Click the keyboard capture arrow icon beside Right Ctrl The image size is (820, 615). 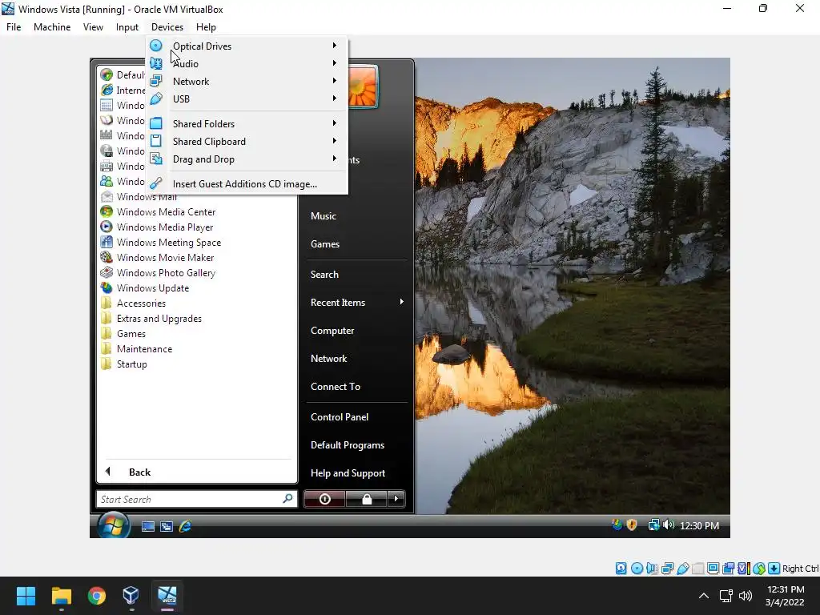click(774, 569)
